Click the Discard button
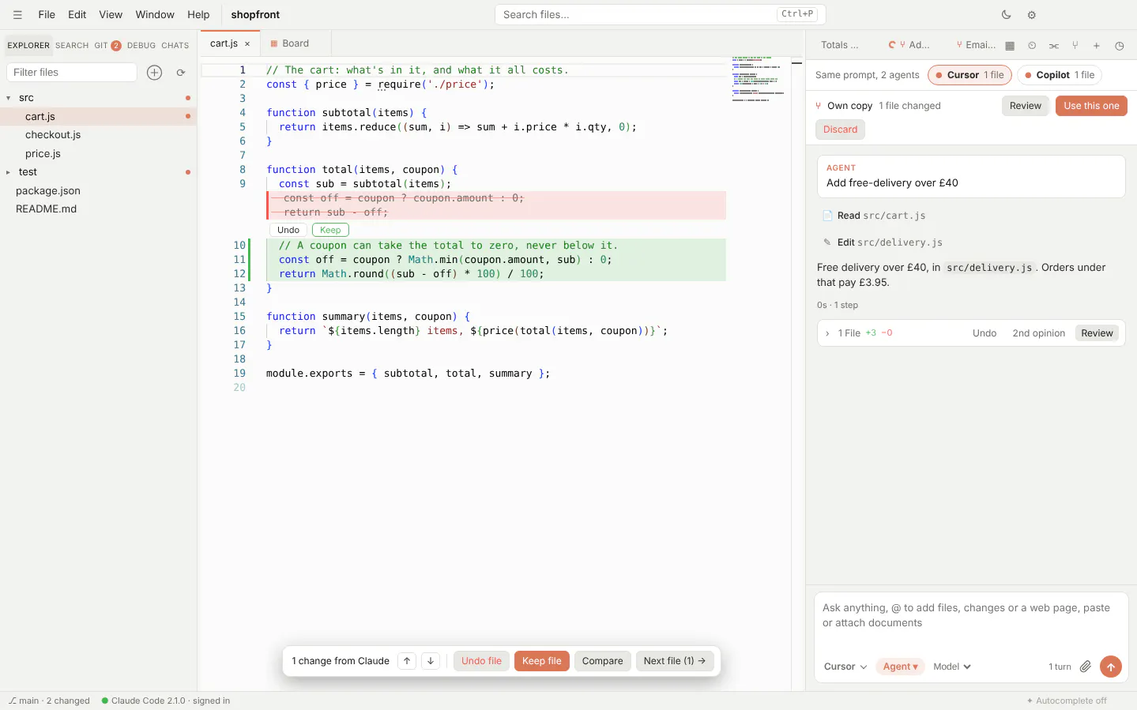The width and height of the screenshot is (1137, 710). click(840, 130)
